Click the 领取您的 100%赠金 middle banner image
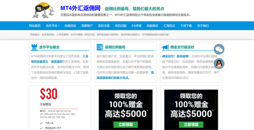This screenshot has width=254, height=130. (x=125, y=110)
